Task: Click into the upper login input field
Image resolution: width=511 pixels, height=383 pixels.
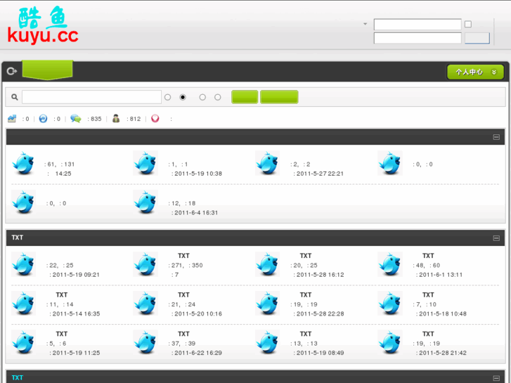Action: (x=418, y=25)
